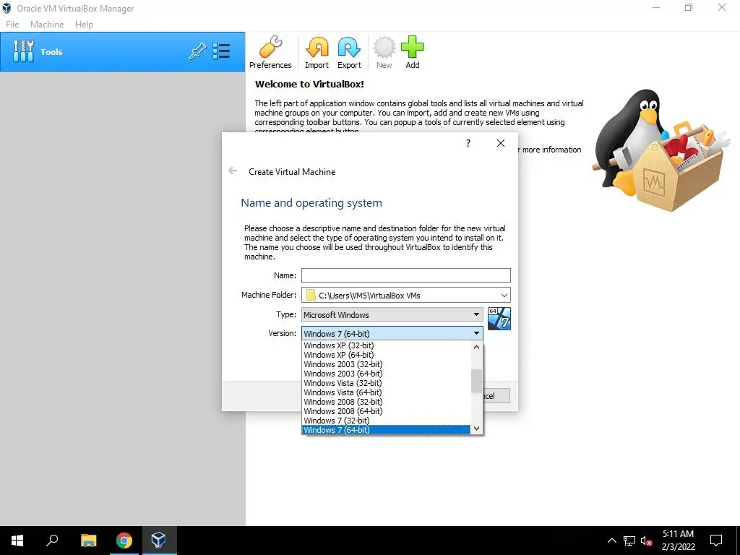Click the Import appliance icon
This screenshot has height=555, width=740.
(317, 52)
